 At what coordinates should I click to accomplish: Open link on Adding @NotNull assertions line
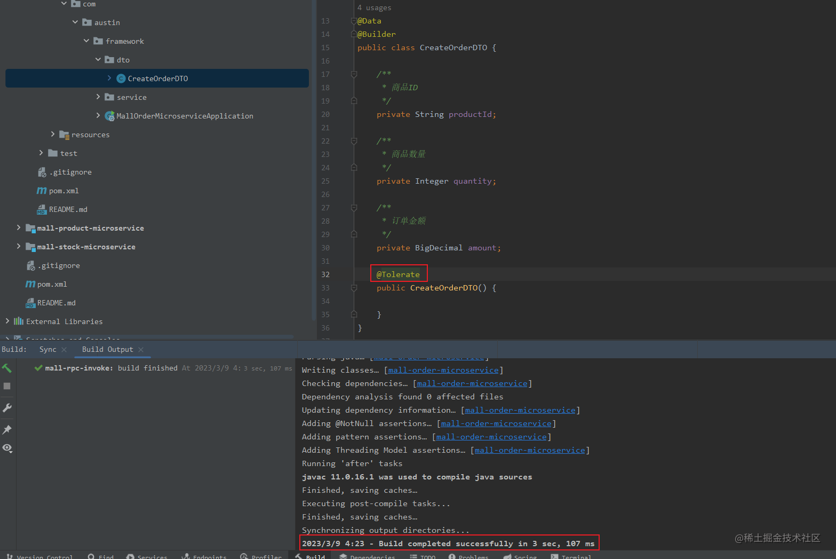[x=496, y=423]
